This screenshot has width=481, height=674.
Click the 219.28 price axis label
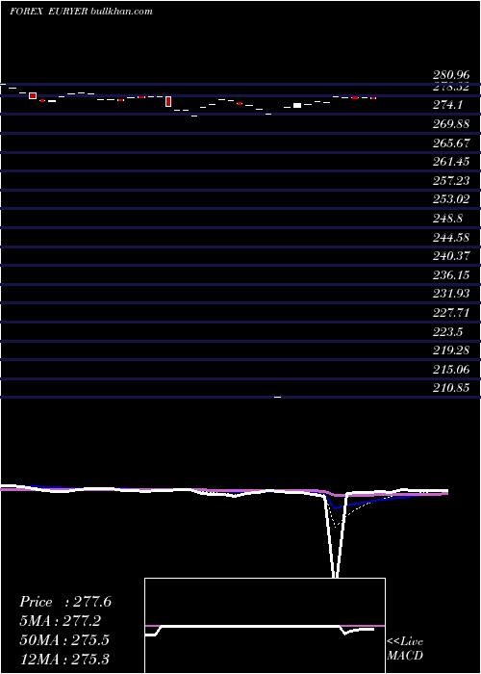point(451,350)
